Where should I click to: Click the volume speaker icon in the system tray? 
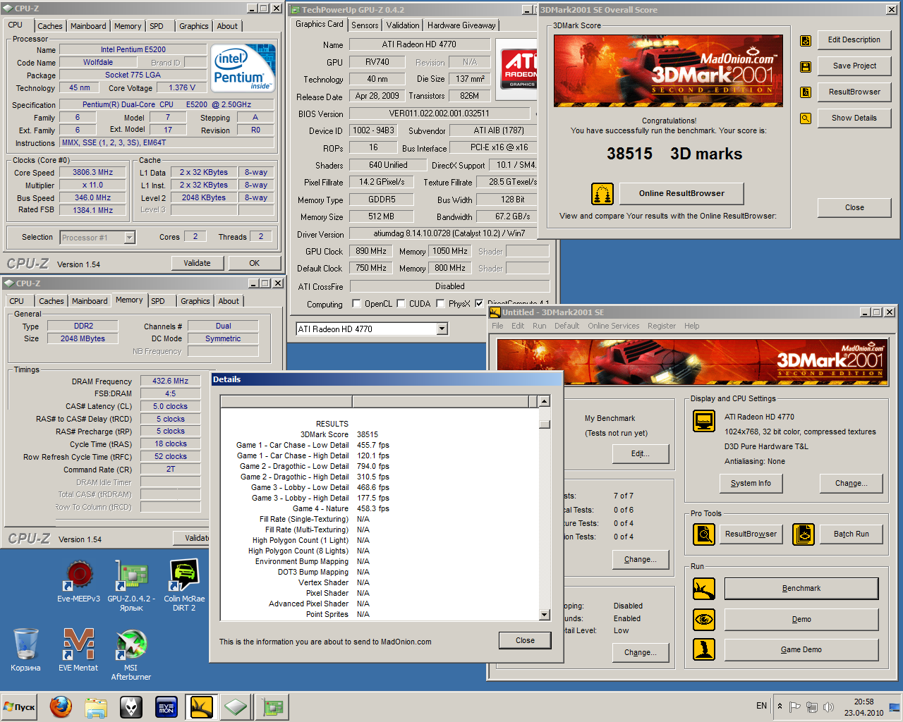pos(828,706)
